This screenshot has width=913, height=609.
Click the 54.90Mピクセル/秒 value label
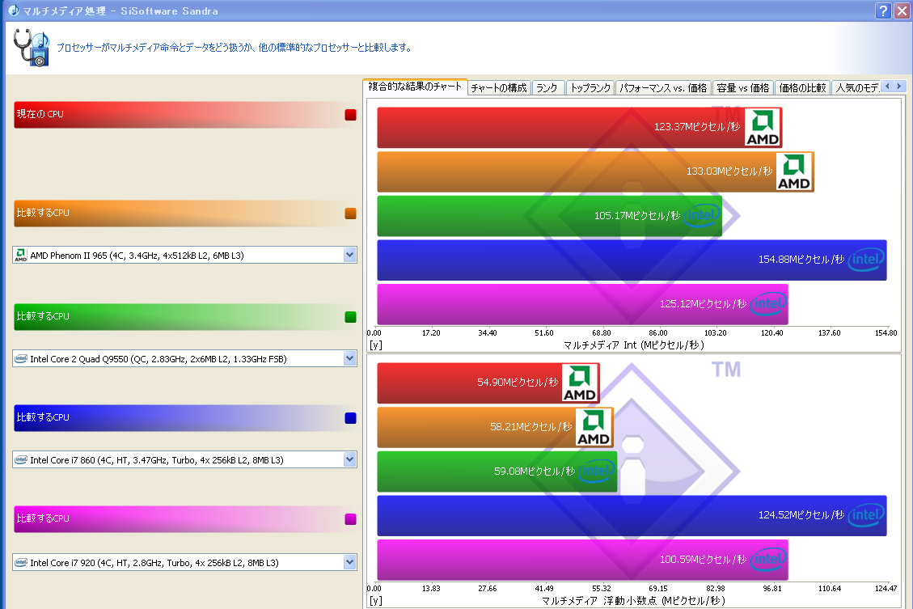518,383
